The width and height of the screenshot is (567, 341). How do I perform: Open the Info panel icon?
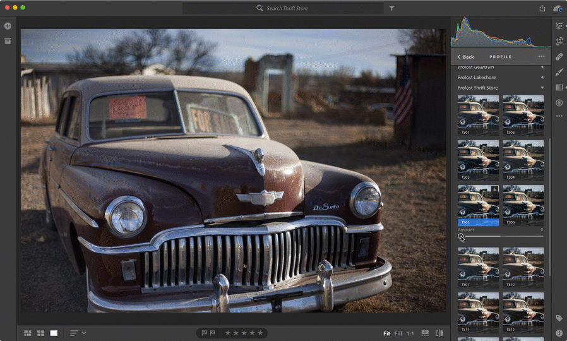559,333
